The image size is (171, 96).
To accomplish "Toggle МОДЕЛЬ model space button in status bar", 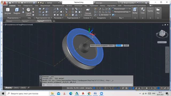I will coord(89,88).
